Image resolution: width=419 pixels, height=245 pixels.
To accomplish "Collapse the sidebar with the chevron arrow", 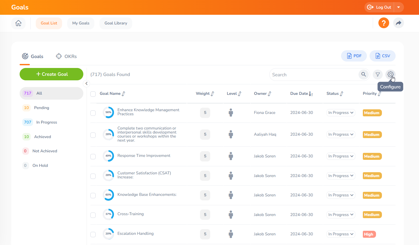I will tap(86, 84).
